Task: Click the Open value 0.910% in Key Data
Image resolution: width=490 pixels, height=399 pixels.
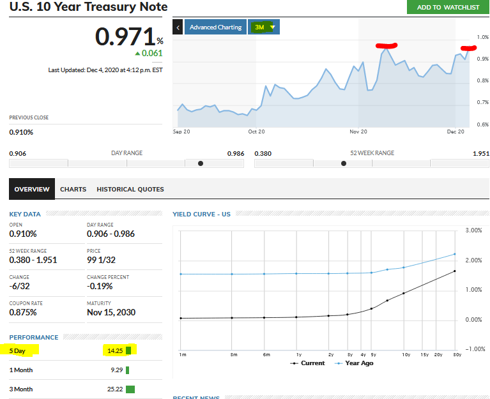Action: pyautogui.click(x=23, y=234)
